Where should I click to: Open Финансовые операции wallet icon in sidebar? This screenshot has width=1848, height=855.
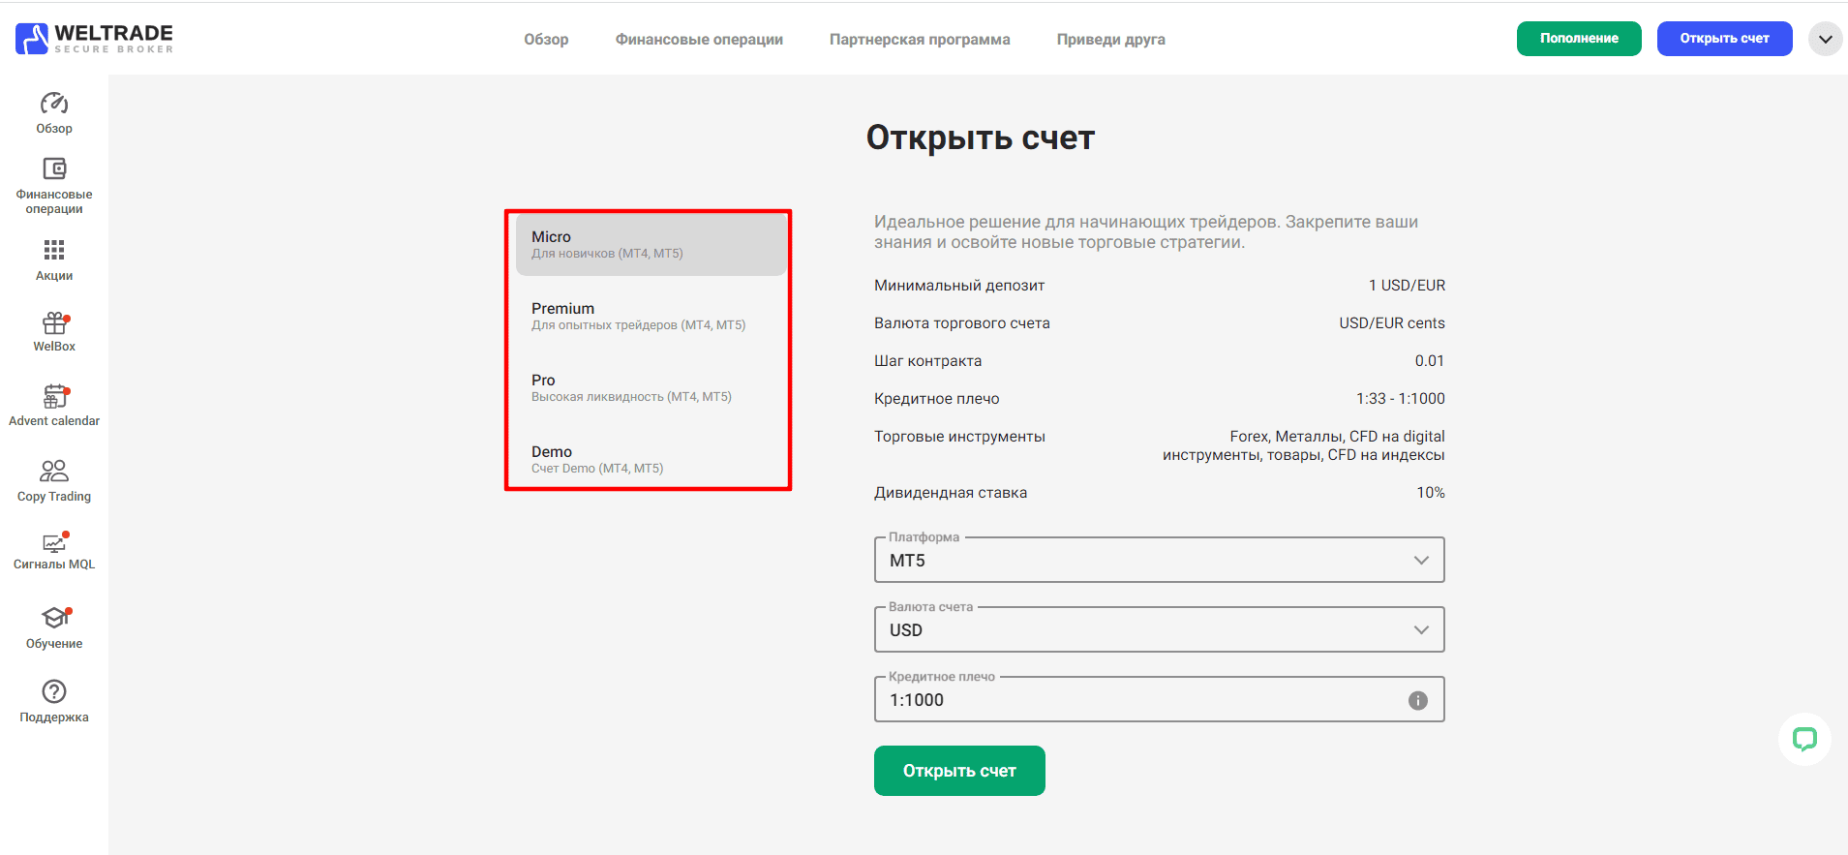(x=54, y=168)
